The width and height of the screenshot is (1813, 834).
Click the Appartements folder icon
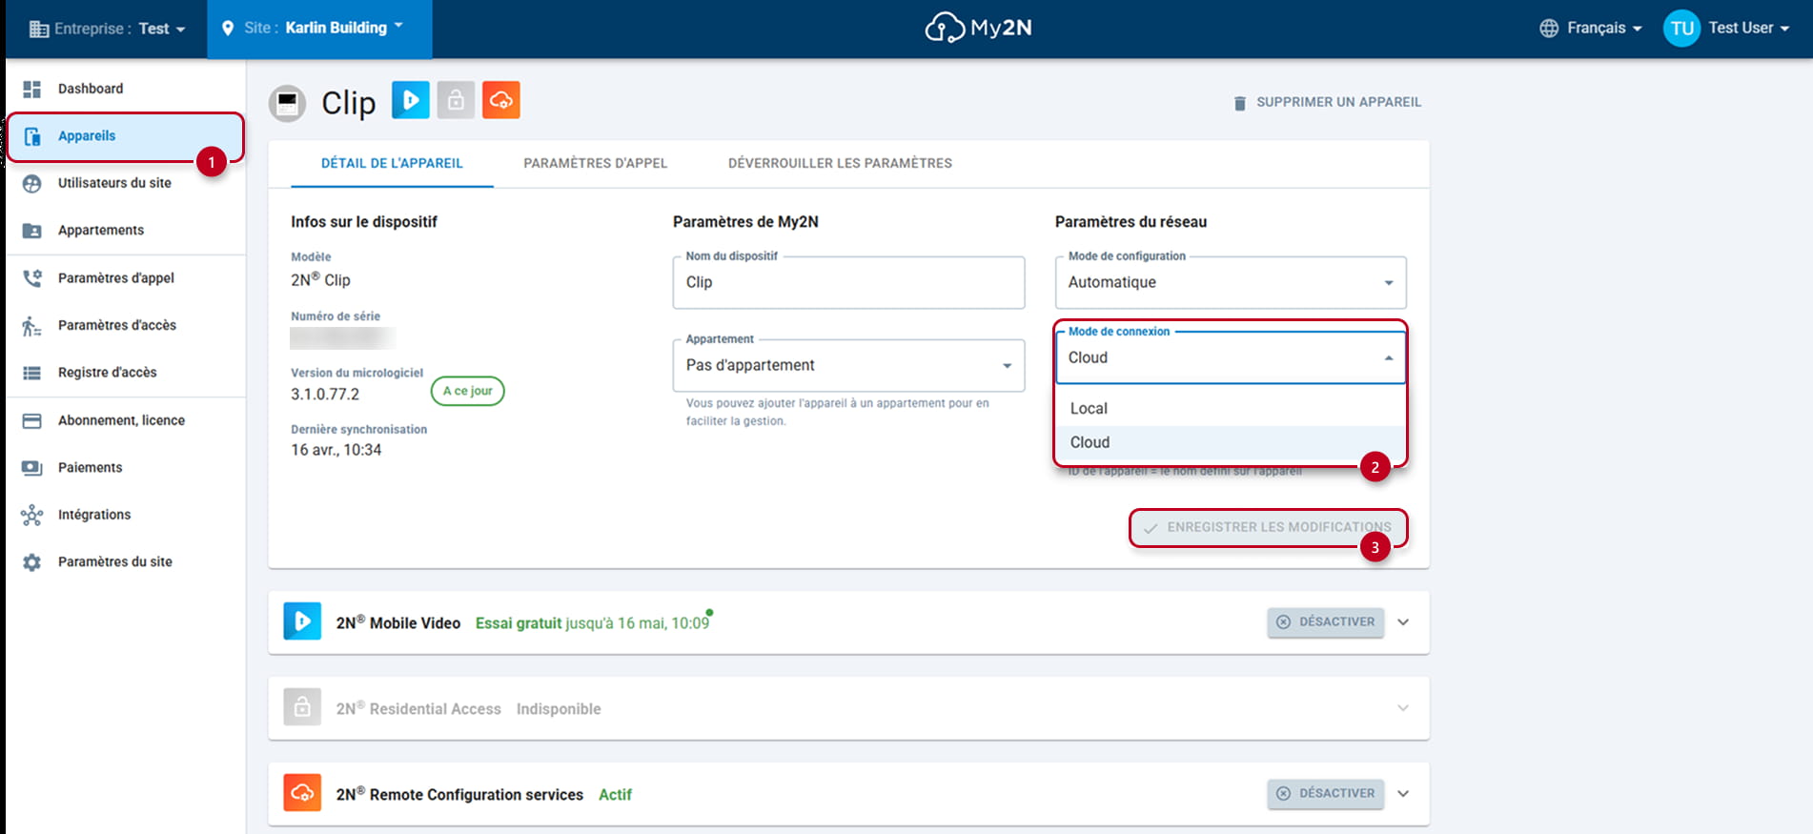(31, 231)
